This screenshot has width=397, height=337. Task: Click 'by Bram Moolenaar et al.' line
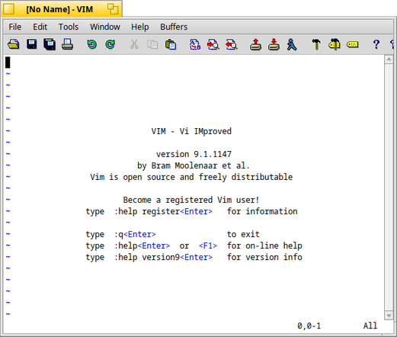[194, 165]
